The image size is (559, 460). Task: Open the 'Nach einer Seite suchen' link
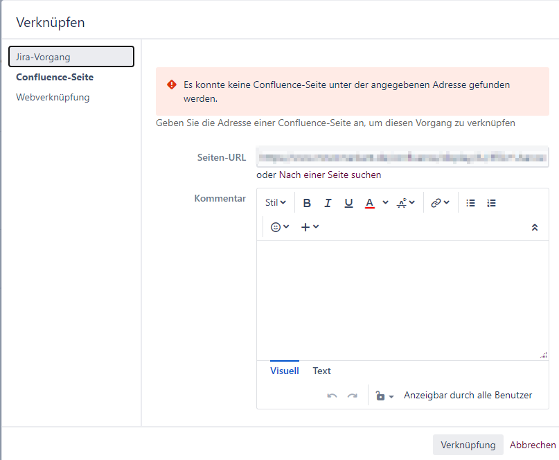[x=330, y=175]
